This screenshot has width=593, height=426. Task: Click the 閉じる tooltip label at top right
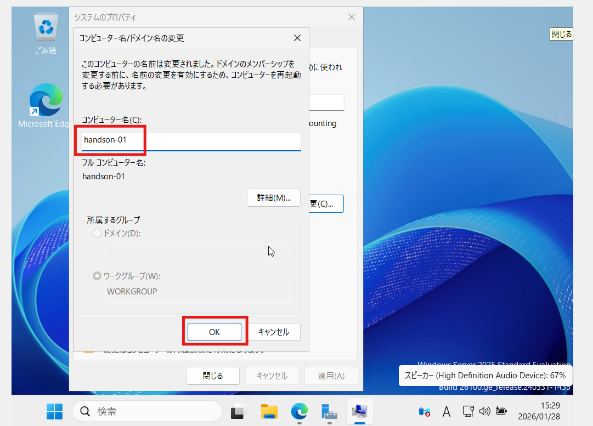(561, 34)
